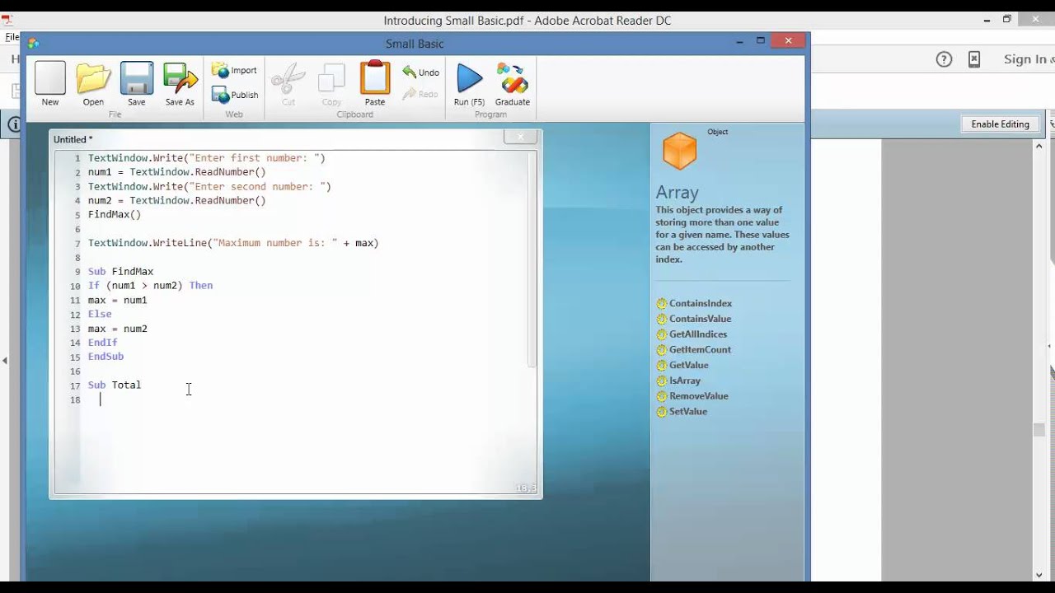1055x593 pixels.
Task: Undo the last edit
Action: pyautogui.click(x=421, y=72)
